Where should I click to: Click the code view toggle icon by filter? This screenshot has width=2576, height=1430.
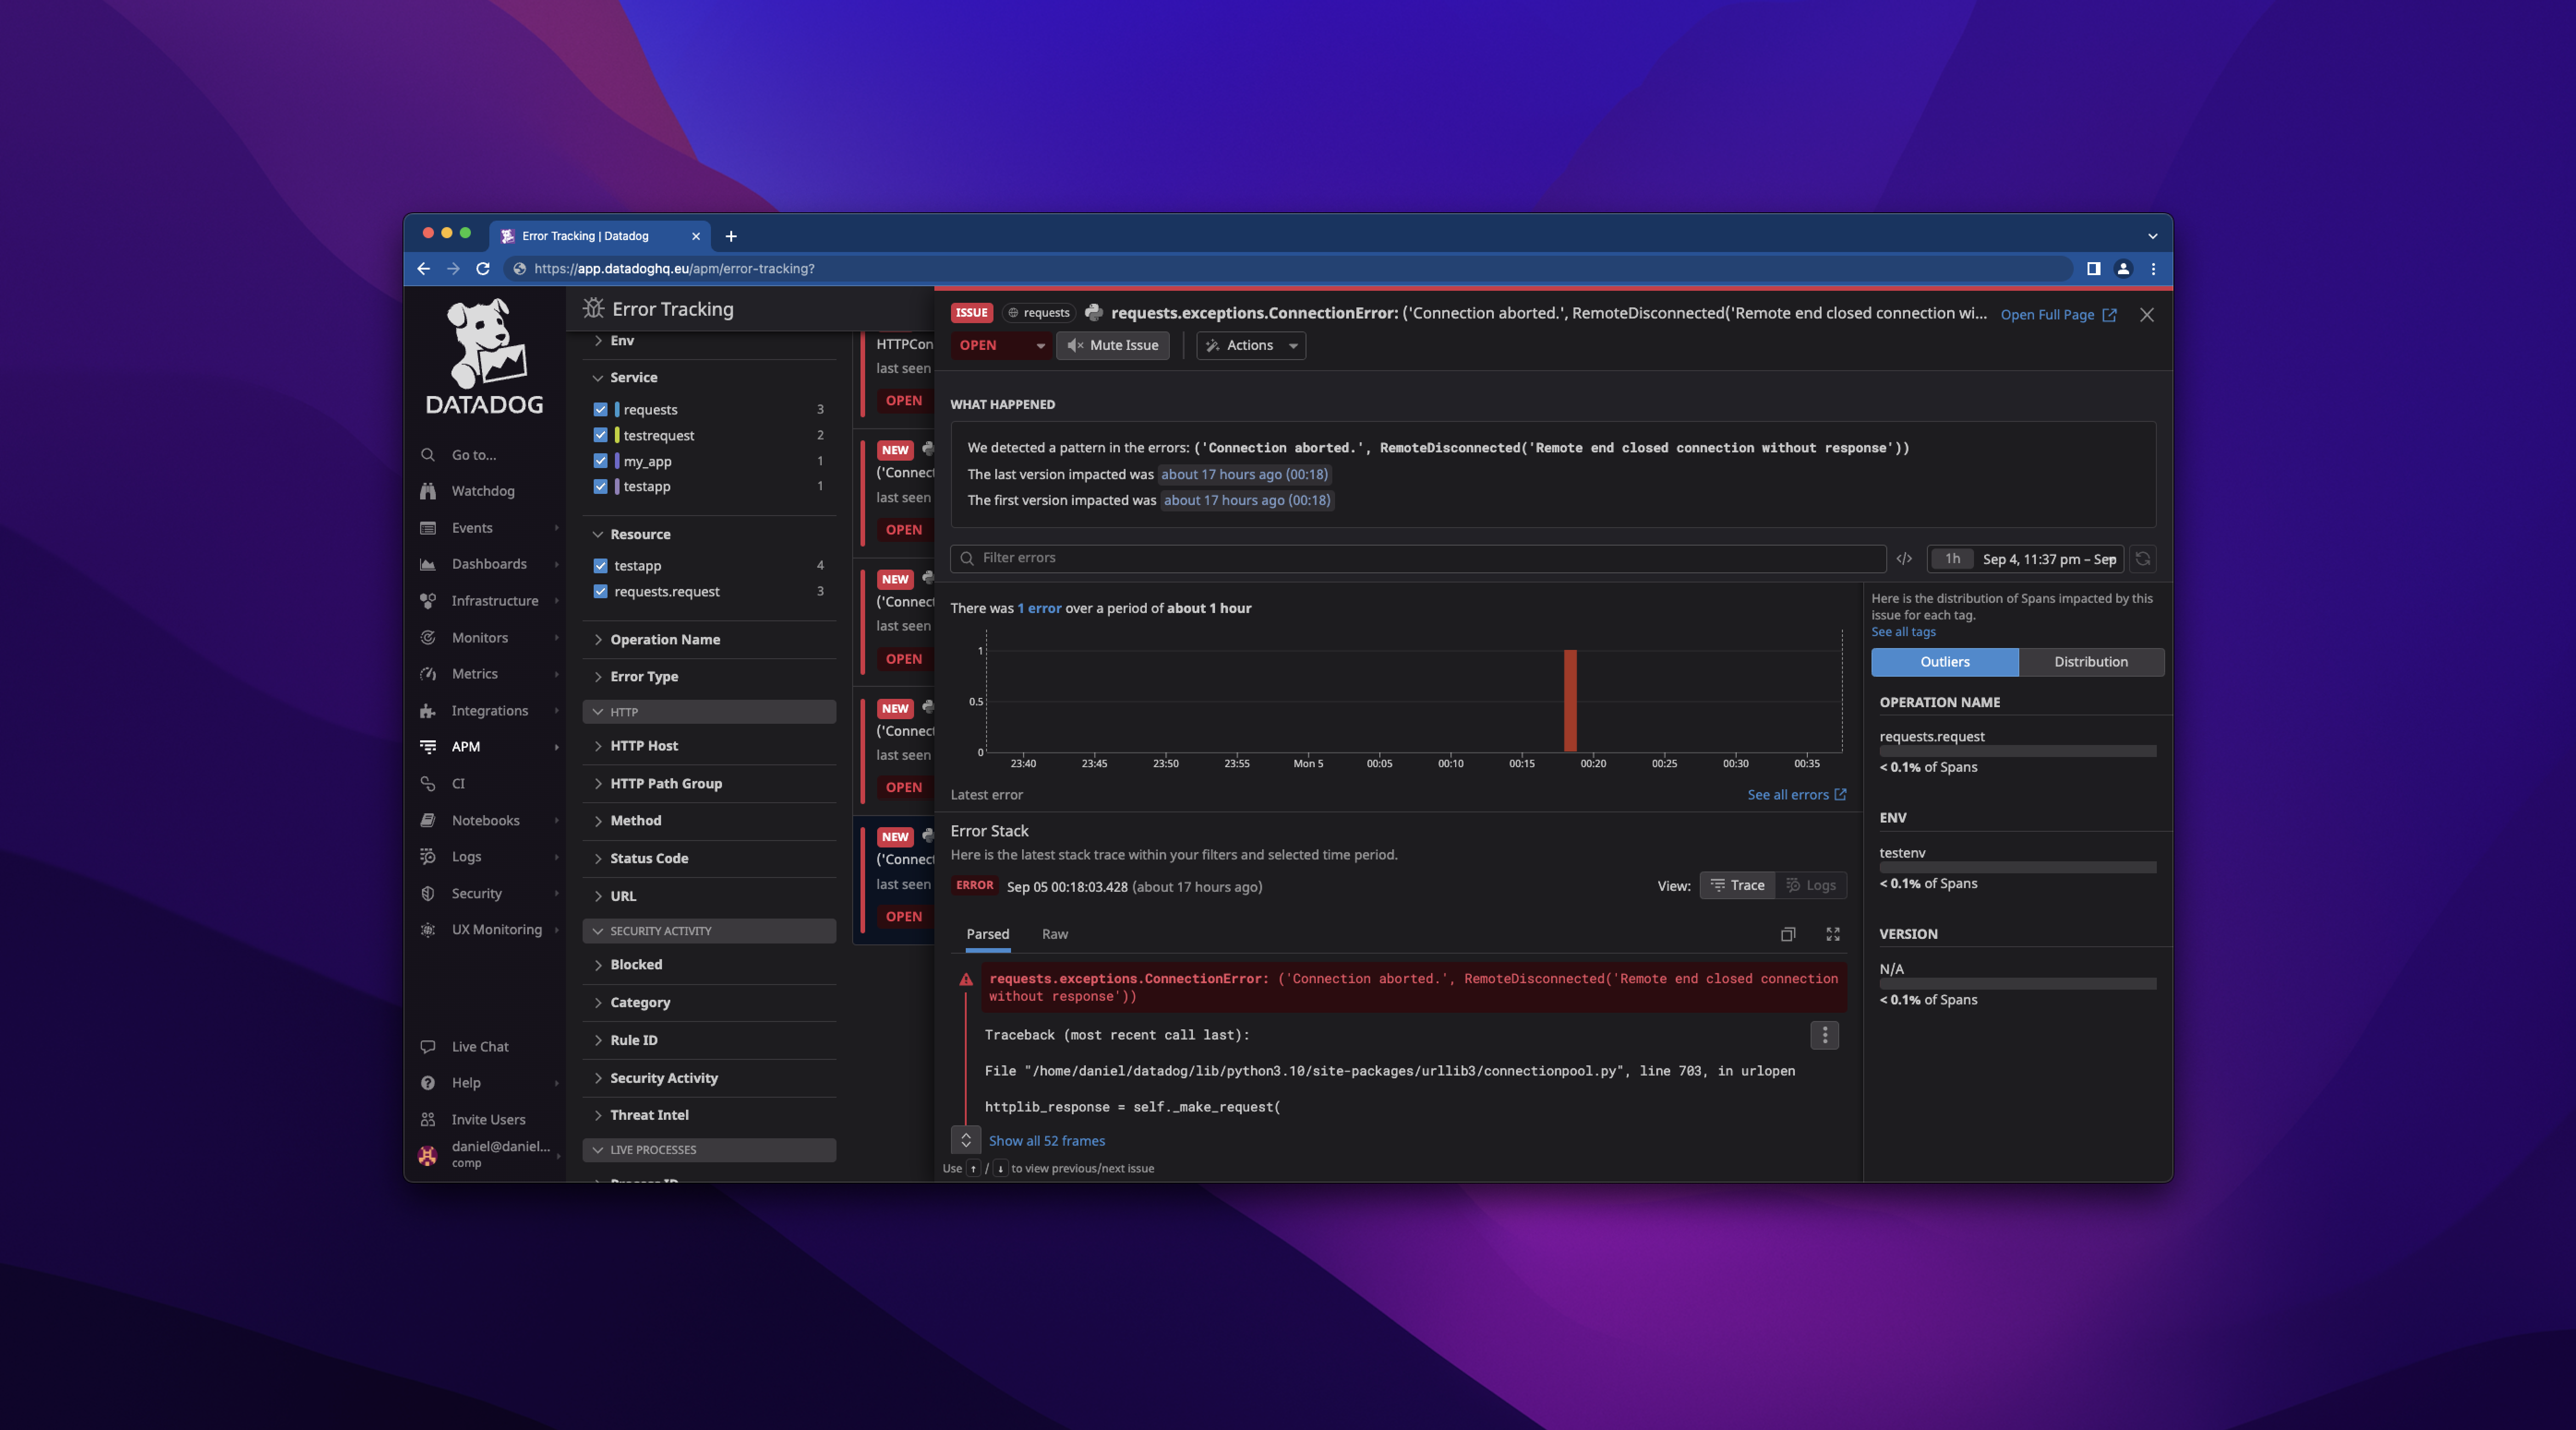(1904, 559)
